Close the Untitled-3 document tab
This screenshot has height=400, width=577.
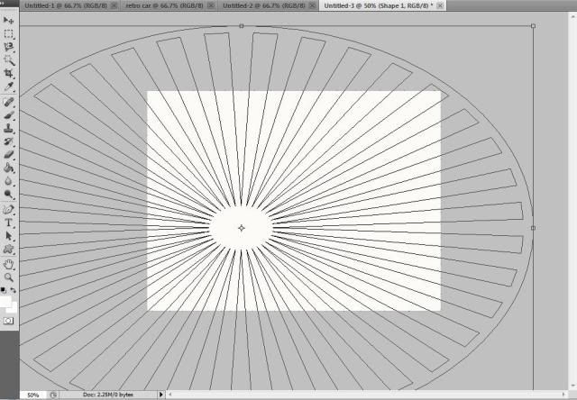coord(440,5)
